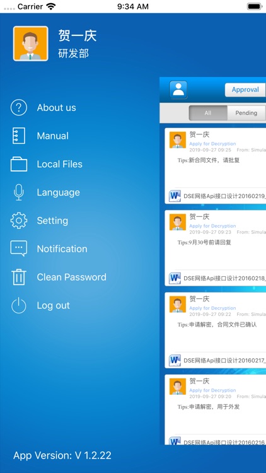Click the Clean Password trash icon
Screen dimensions: 266x473
[x=19, y=277]
